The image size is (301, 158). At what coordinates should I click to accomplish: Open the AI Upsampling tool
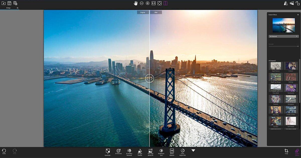coord(108,151)
